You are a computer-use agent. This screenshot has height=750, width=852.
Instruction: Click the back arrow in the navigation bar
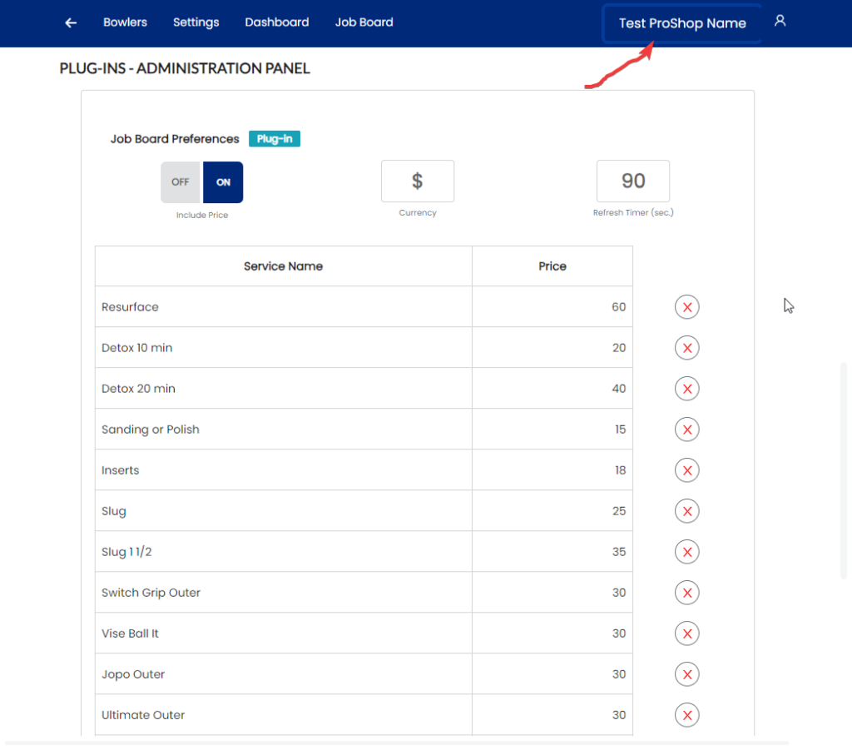70,22
